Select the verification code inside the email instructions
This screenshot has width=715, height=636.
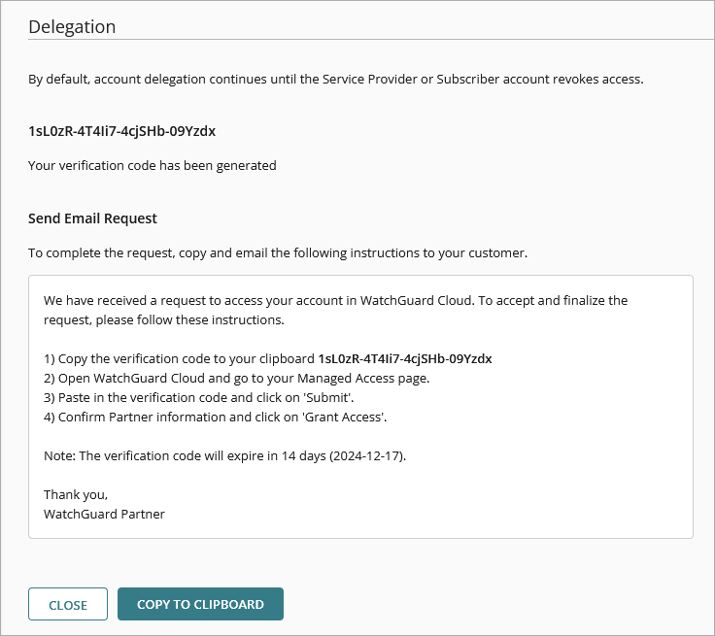click(x=404, y=358)
